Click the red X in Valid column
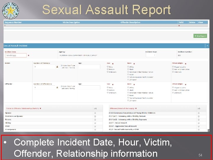213x160 pixels. coord(179,25)
